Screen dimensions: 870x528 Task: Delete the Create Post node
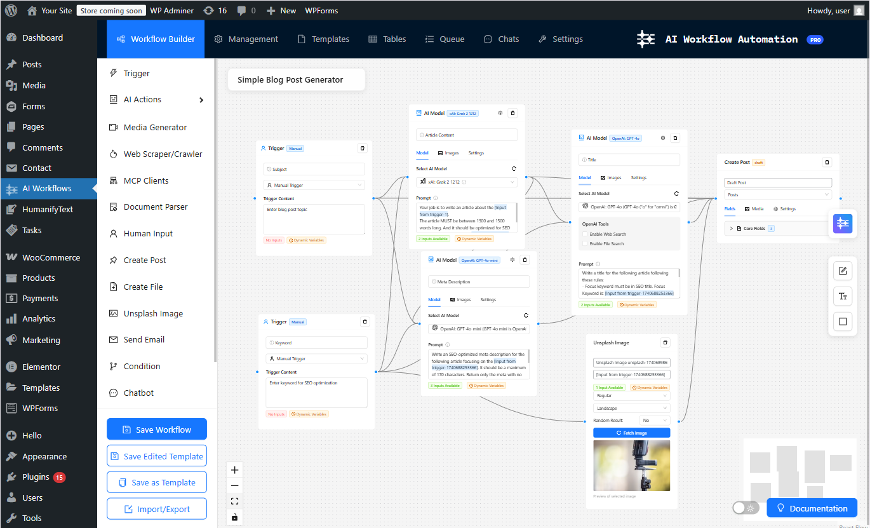827,162
